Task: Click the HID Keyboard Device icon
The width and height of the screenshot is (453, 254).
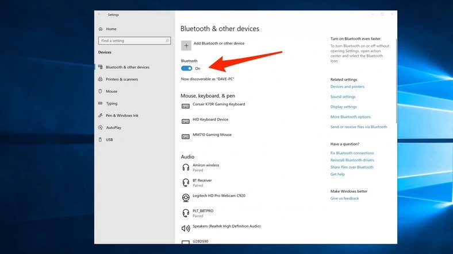Action: click(186, 122)
